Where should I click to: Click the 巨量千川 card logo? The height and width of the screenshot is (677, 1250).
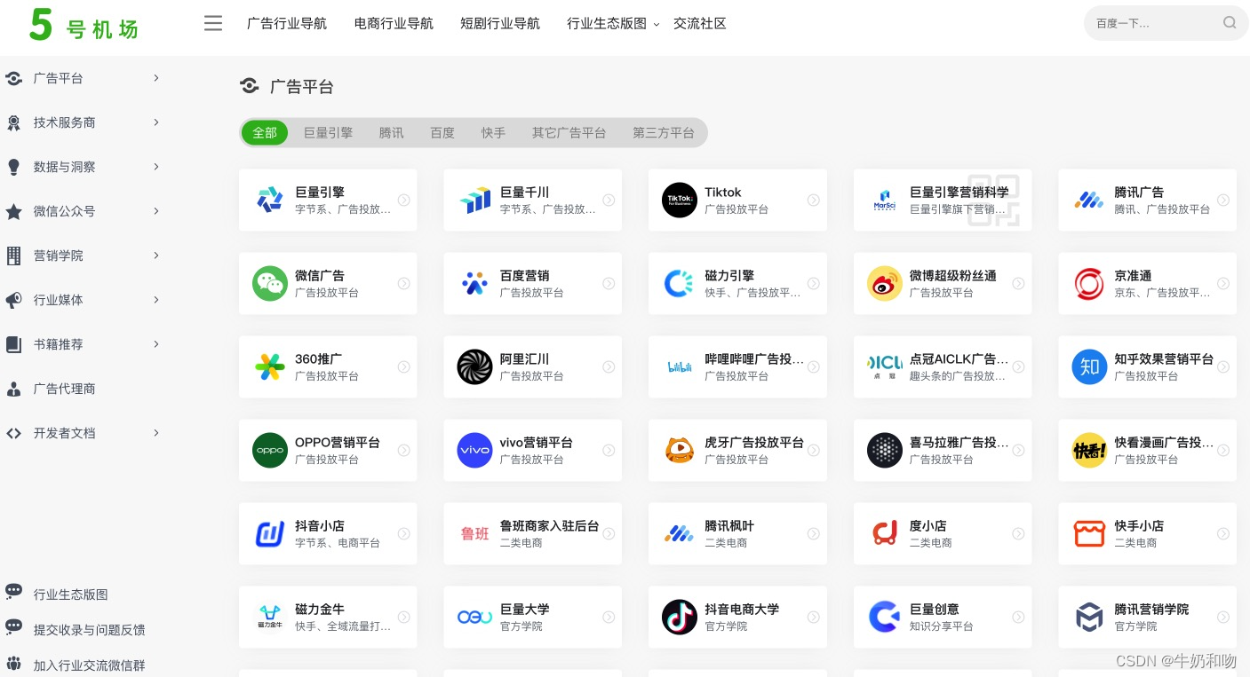474,201
